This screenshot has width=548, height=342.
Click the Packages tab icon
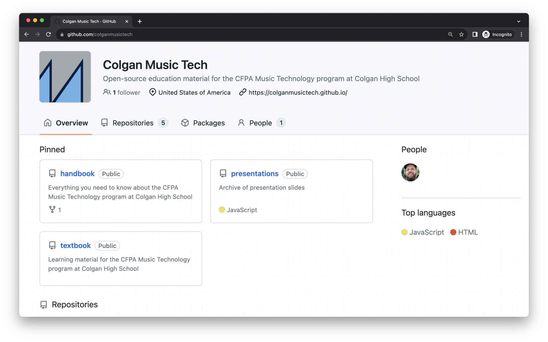(x=185, y=122)
